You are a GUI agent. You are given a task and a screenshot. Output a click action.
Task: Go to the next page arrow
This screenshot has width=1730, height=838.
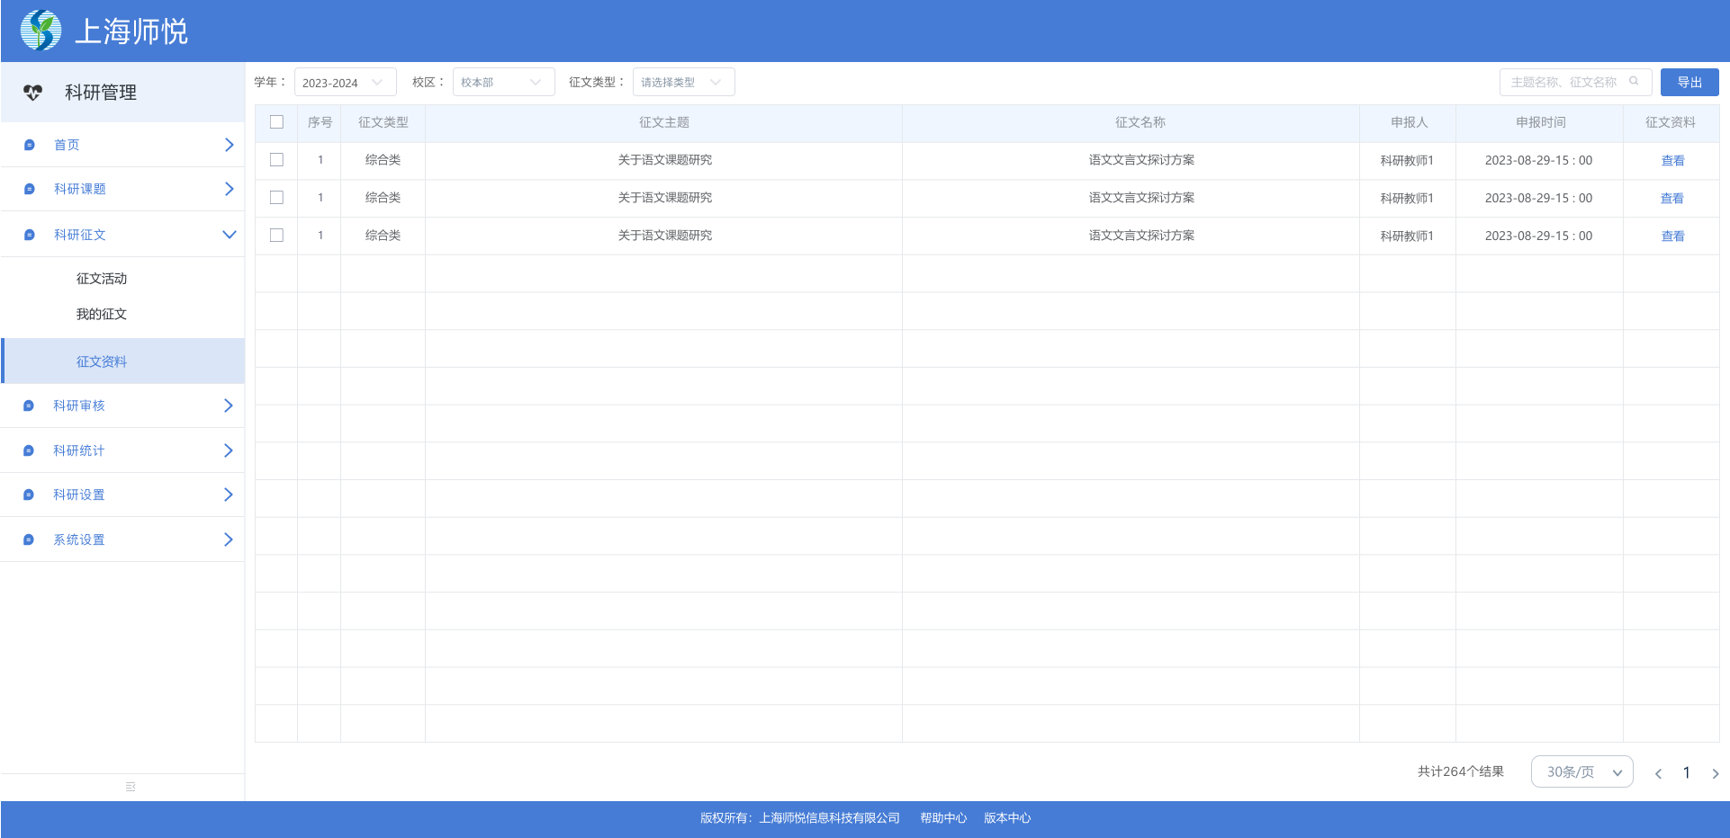tap(1715, 773)
